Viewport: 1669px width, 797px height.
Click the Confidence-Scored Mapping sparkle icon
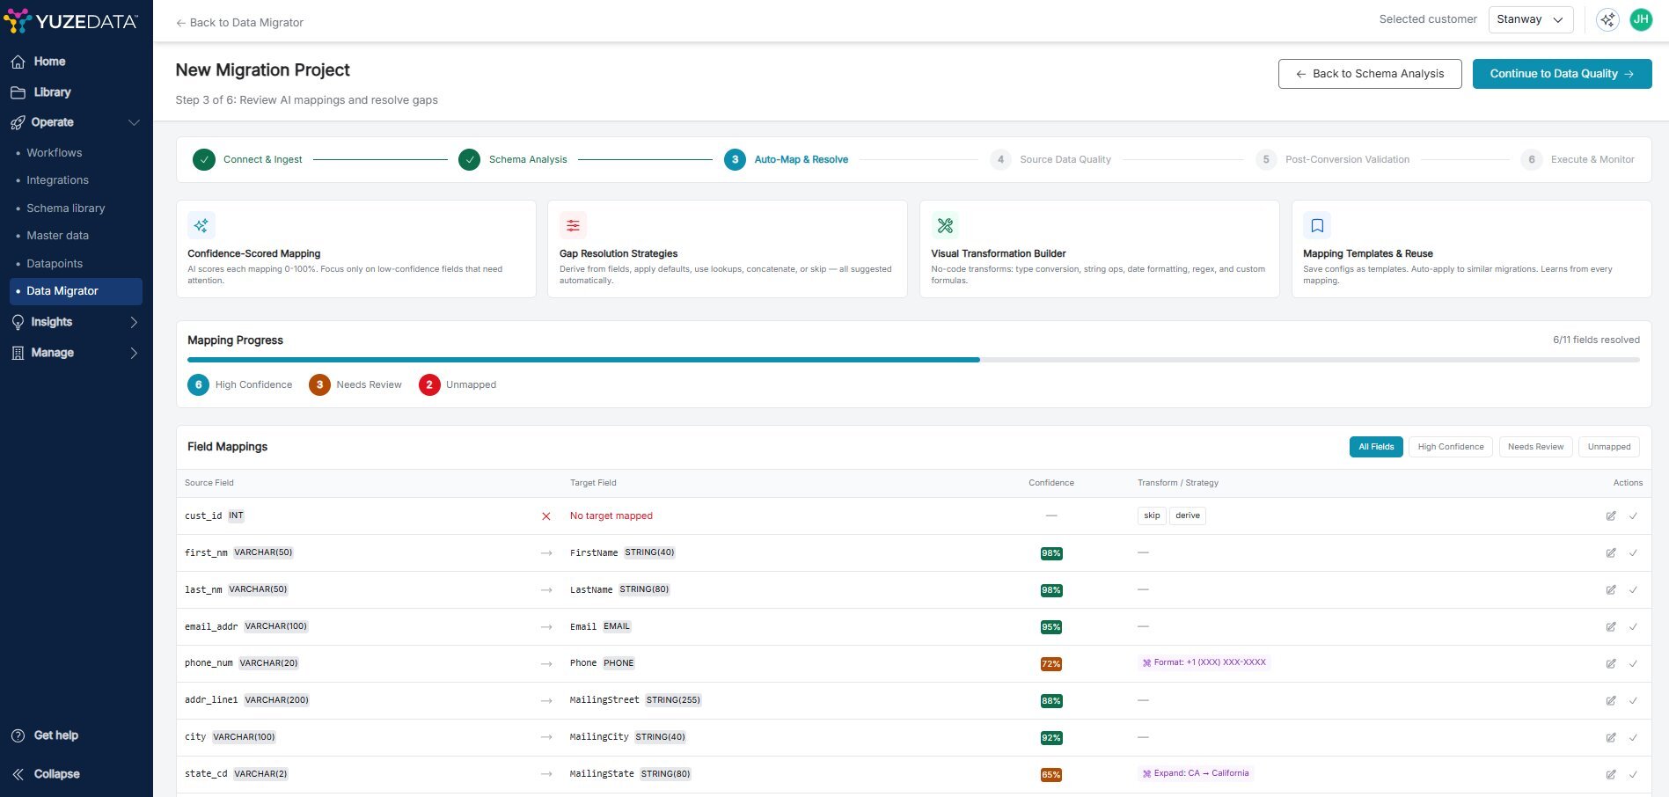click(x=201, y=226)
